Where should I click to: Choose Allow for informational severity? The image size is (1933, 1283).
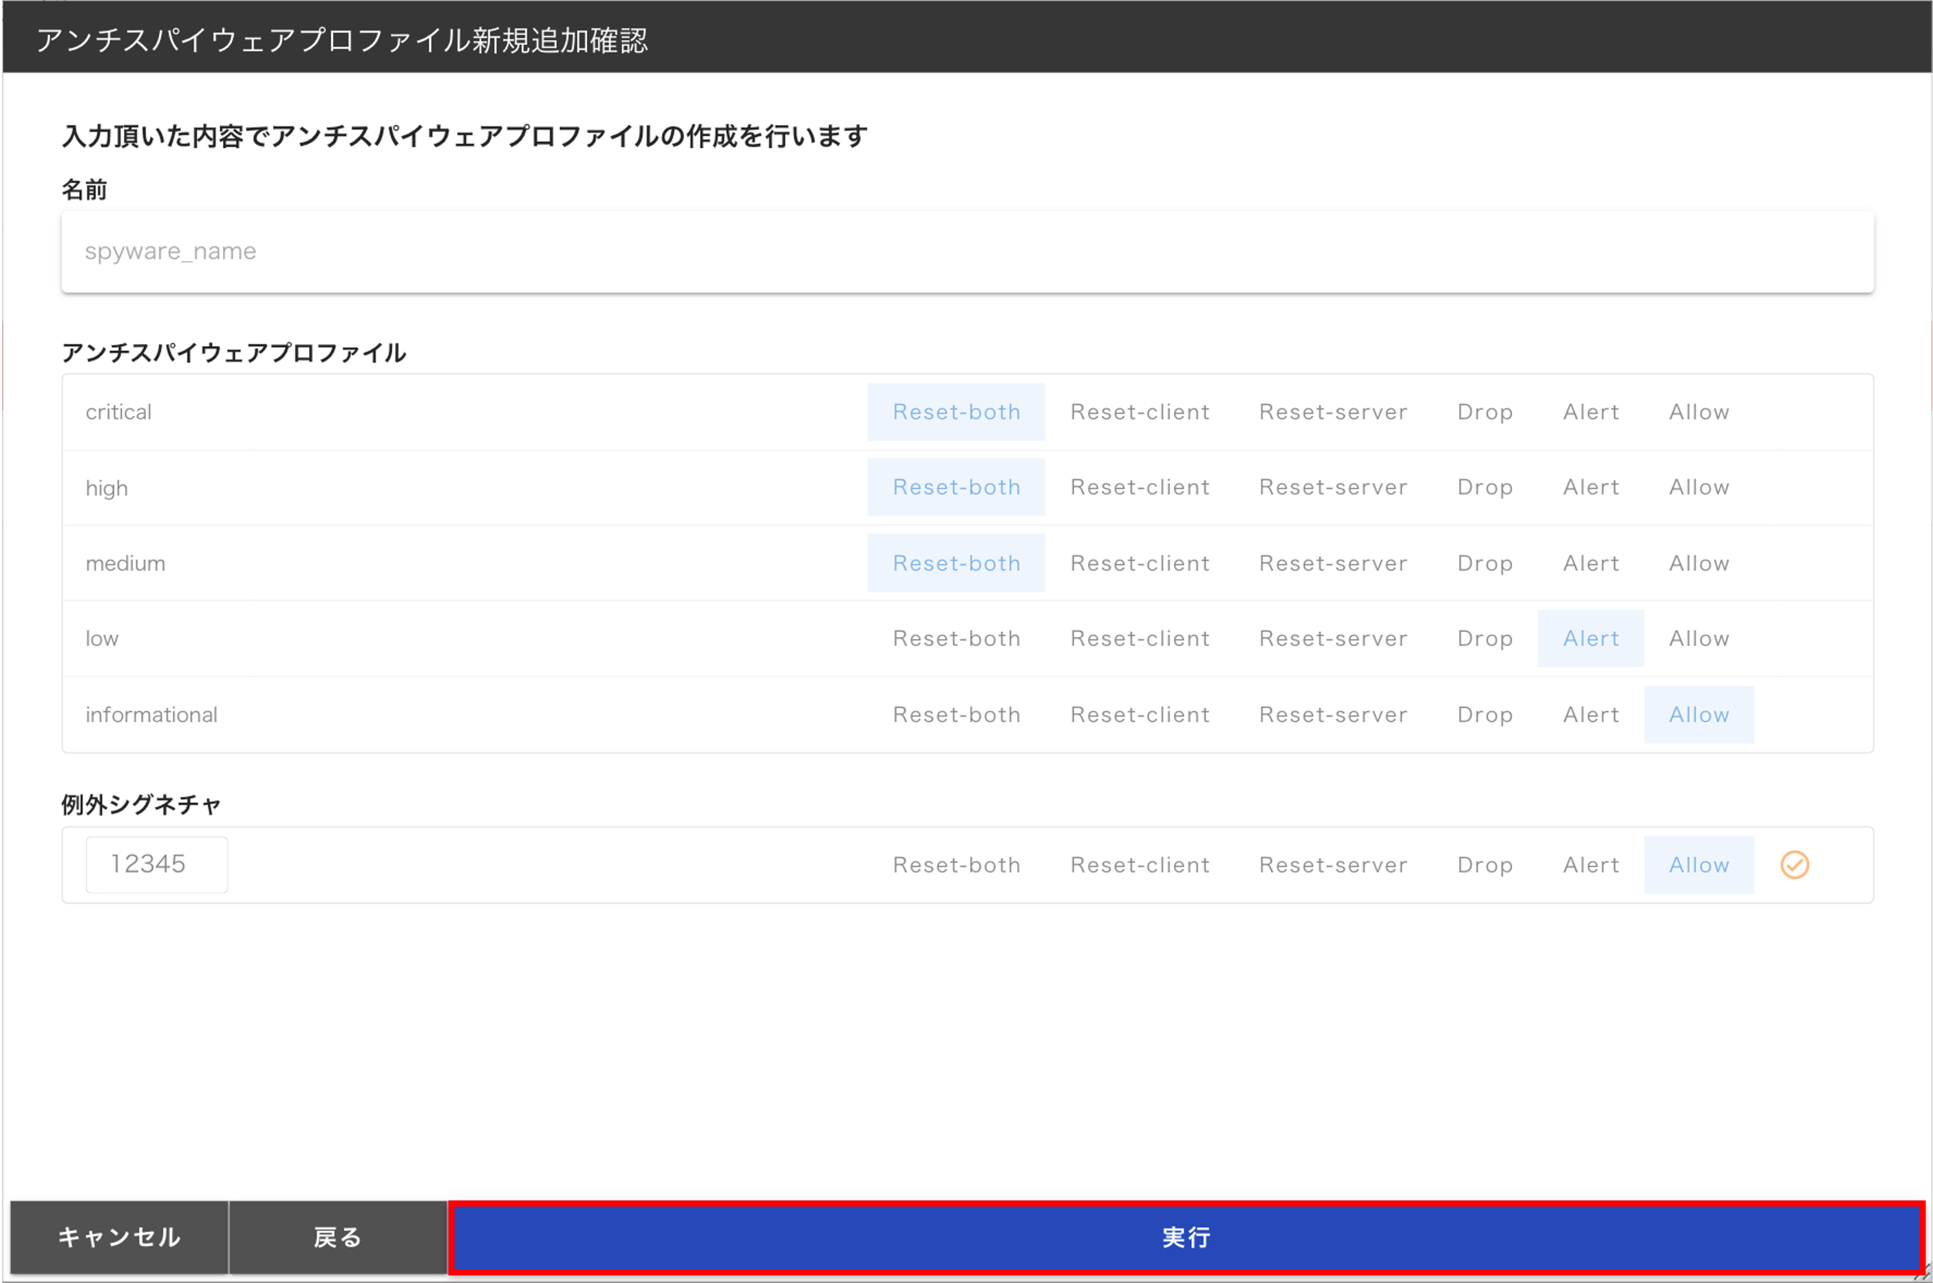point(1699,714)
